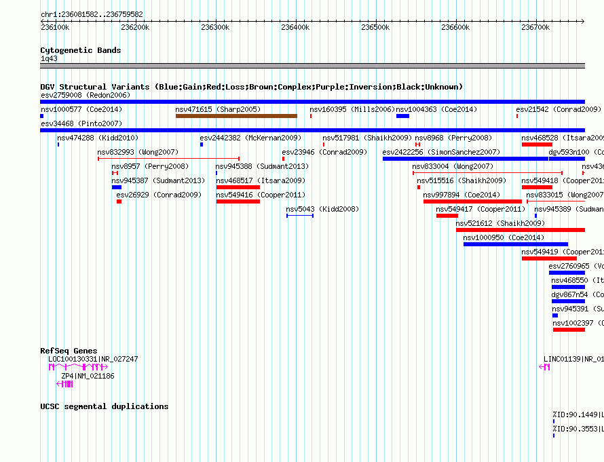The height and width of the screenshot is (462, 604).
Task: Open nsv945391 variant label
Action: (578, 309)
